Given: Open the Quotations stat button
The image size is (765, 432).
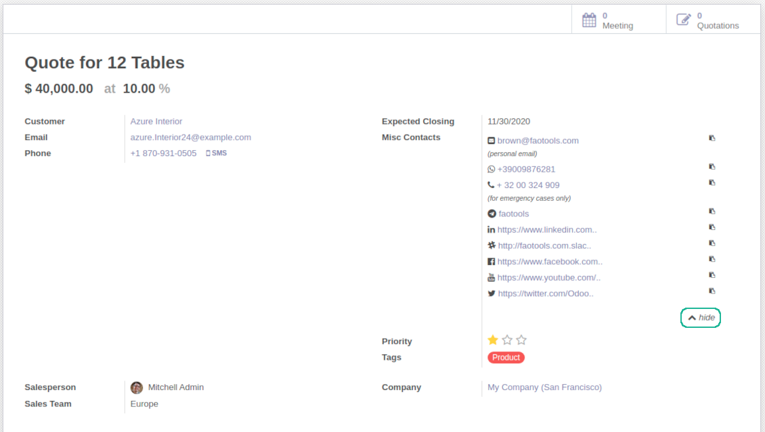Looking at the screenshot, I should click(707, 20).
